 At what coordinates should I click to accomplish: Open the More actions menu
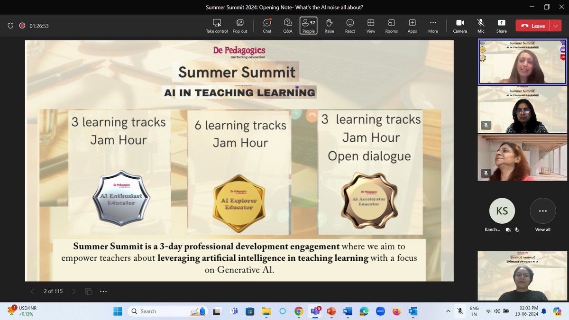(432, 25)
